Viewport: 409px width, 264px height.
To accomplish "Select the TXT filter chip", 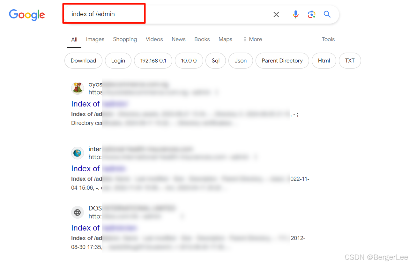I will 350,61.
